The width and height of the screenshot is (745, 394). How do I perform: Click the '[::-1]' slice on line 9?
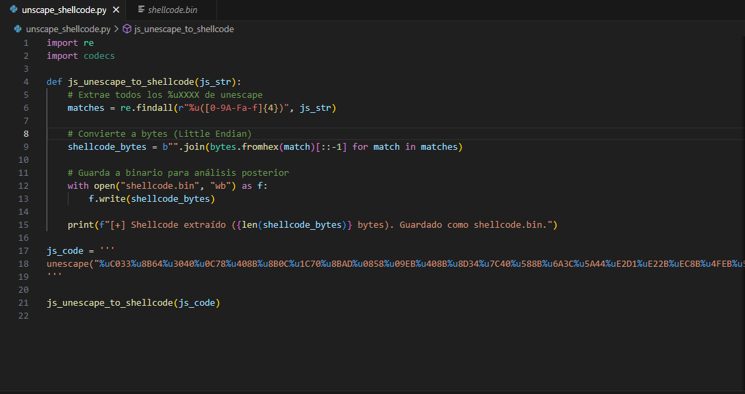[331, 146]
